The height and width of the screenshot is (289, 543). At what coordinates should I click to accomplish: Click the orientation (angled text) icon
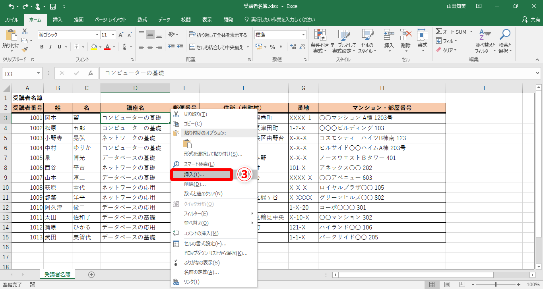click(171, 35)
